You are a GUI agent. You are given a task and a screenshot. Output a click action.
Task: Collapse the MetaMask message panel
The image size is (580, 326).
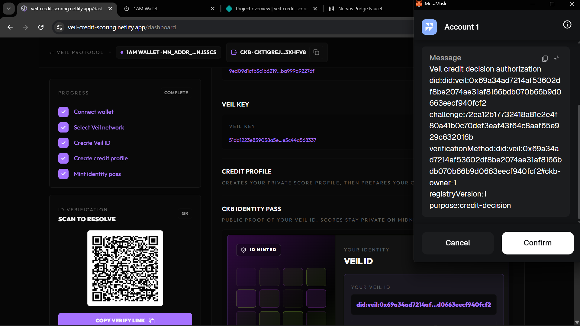coord(557,58)
